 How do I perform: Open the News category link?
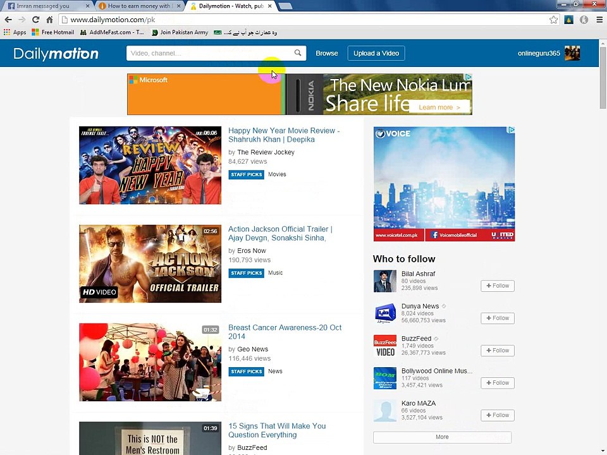275,372
